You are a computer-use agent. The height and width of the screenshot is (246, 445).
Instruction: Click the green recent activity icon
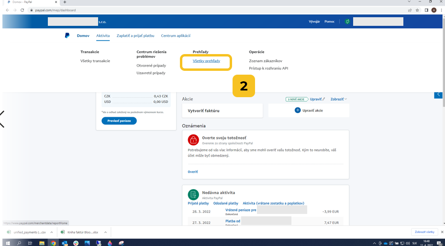coord(193,195)
